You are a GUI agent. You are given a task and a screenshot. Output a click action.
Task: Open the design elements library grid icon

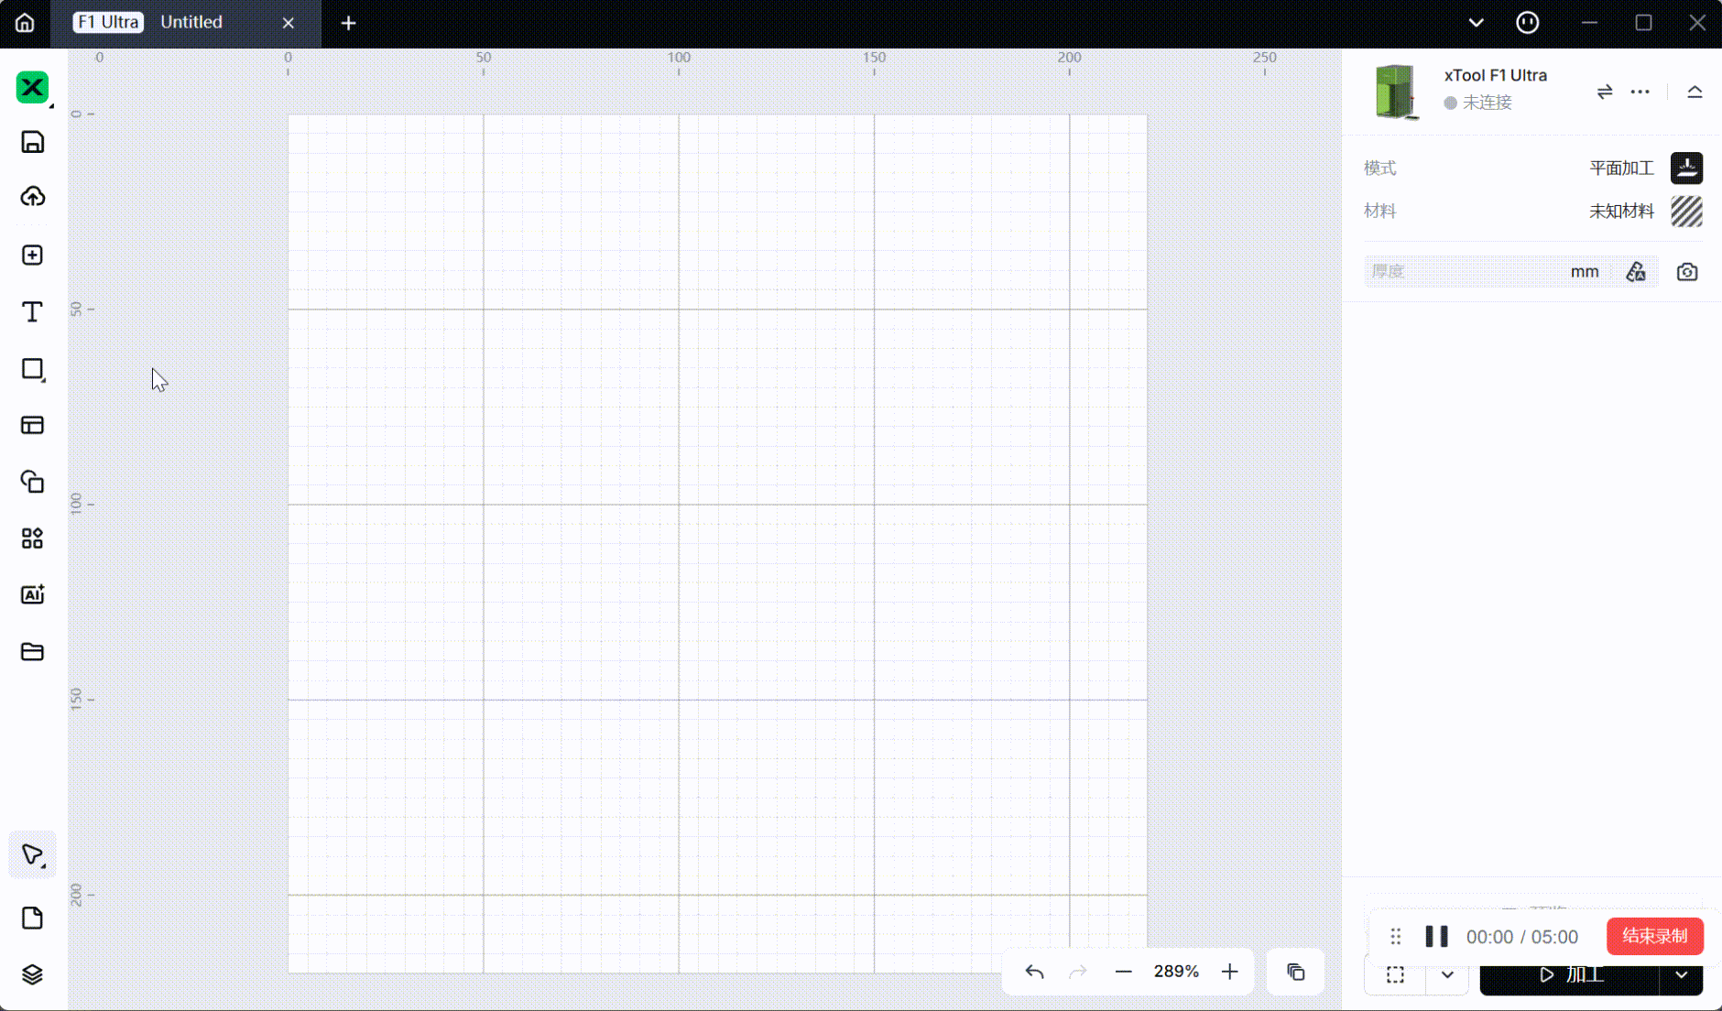32,538
